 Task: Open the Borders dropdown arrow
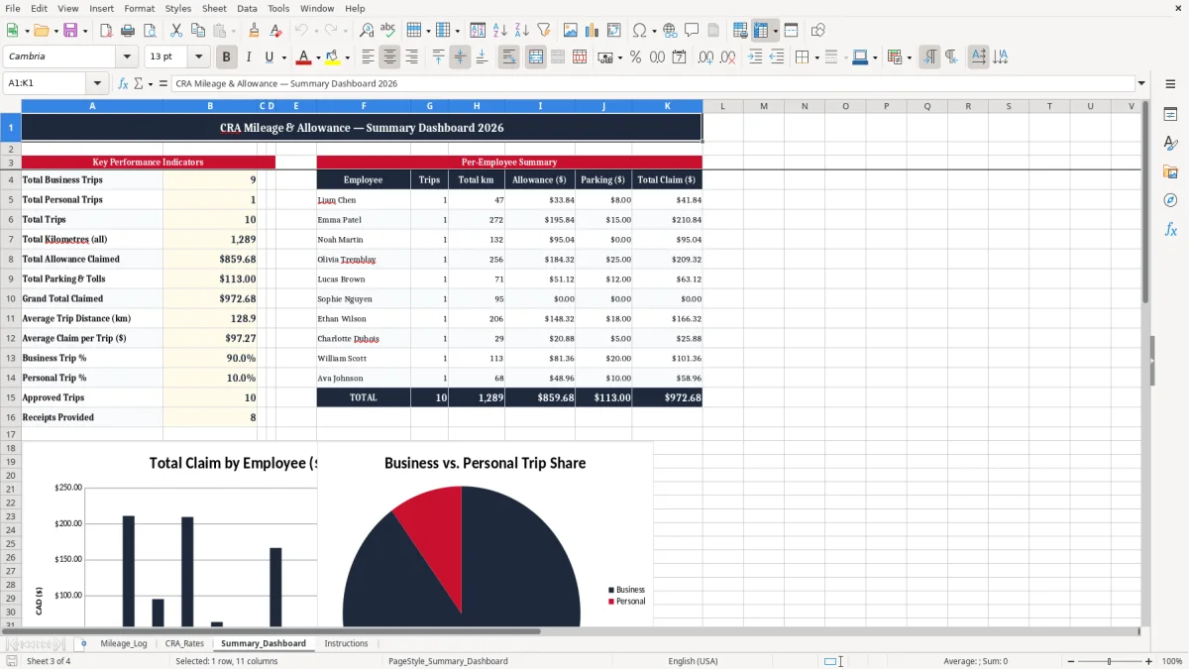816,57
